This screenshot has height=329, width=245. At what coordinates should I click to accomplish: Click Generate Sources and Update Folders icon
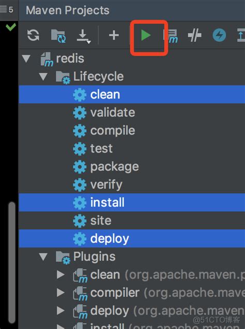tap(58, 36)
